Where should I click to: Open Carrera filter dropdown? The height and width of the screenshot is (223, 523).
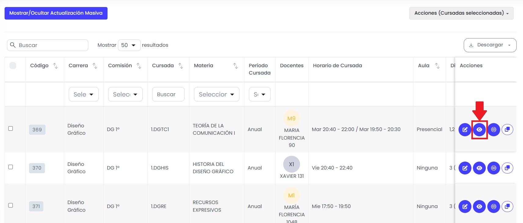(x=84, y=94)
